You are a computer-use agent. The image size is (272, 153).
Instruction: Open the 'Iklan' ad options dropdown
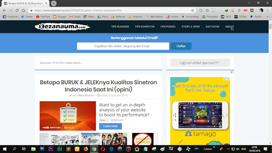point(104,120)
